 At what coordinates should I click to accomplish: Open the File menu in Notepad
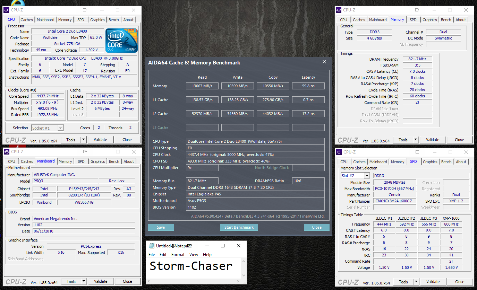152,254
